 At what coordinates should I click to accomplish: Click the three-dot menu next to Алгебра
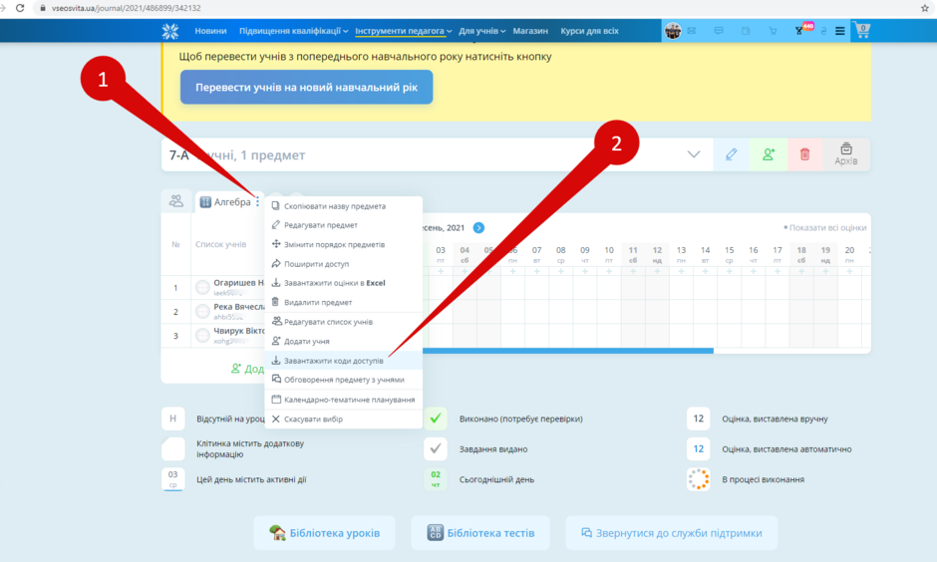point(257,202)
